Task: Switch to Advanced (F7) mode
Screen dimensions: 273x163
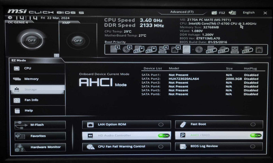Action: pyautogui.click(x=182, y=12)
